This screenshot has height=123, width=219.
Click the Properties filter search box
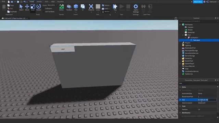tap(198, 83)
